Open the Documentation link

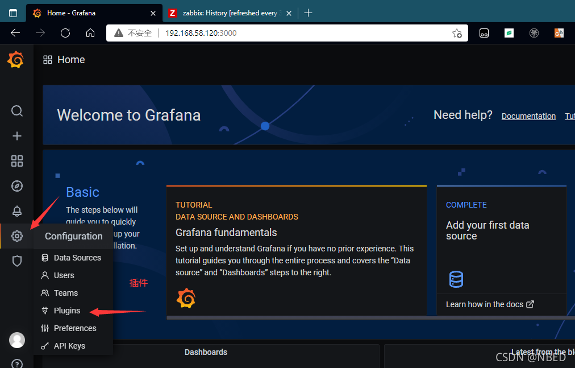[x=528, y=116]
